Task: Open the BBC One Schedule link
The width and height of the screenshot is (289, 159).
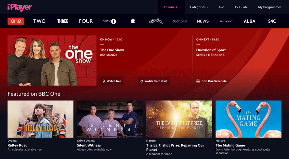Action: tap(211, 81)
